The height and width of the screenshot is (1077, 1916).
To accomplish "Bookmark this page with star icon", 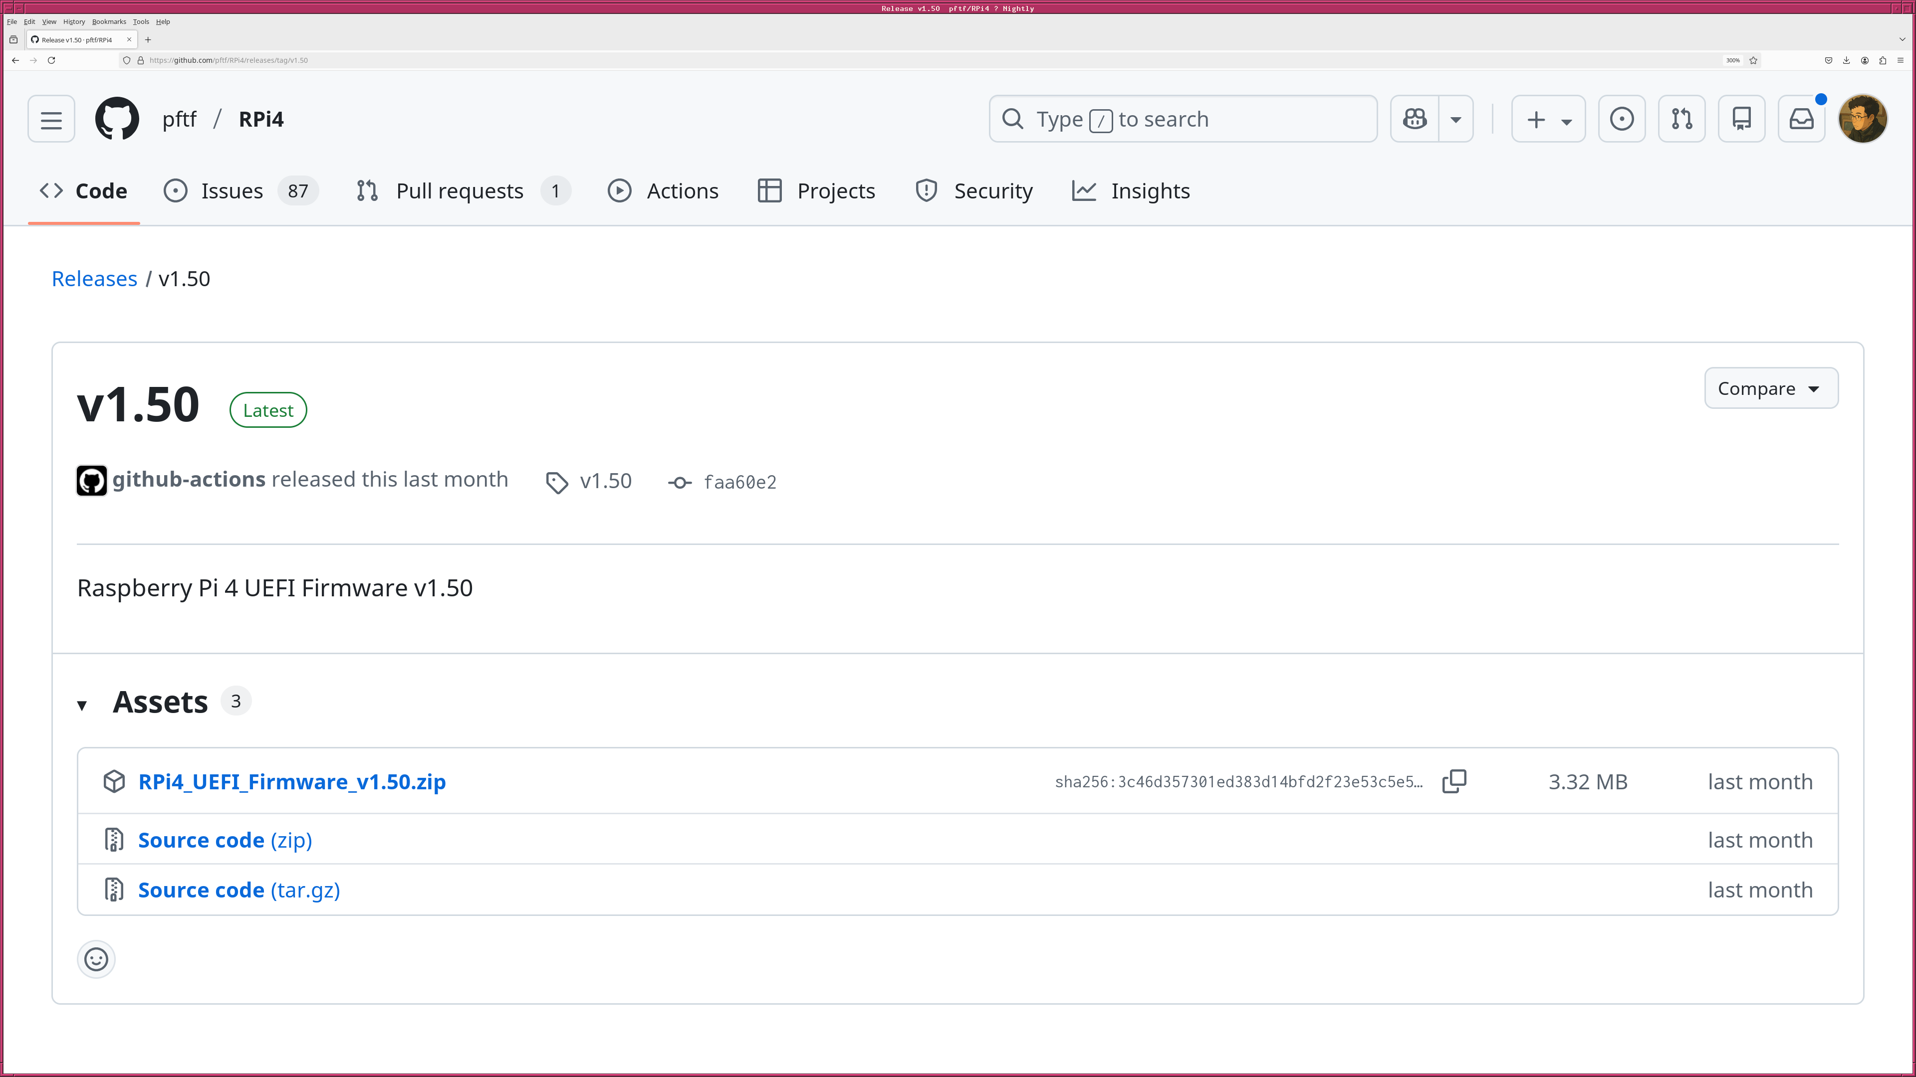I will coord(1753,60).
